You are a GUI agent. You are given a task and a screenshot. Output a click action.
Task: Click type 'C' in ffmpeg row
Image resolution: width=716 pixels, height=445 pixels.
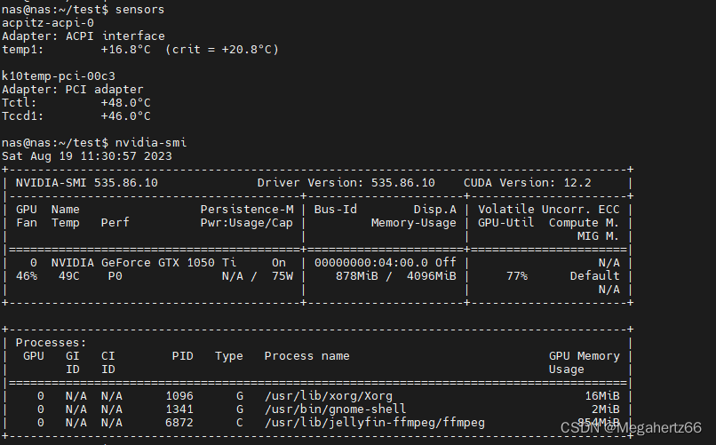240,423
